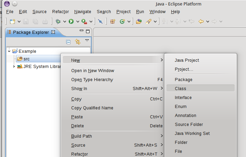Choose Java Project in the New submenu

(200, 60)
